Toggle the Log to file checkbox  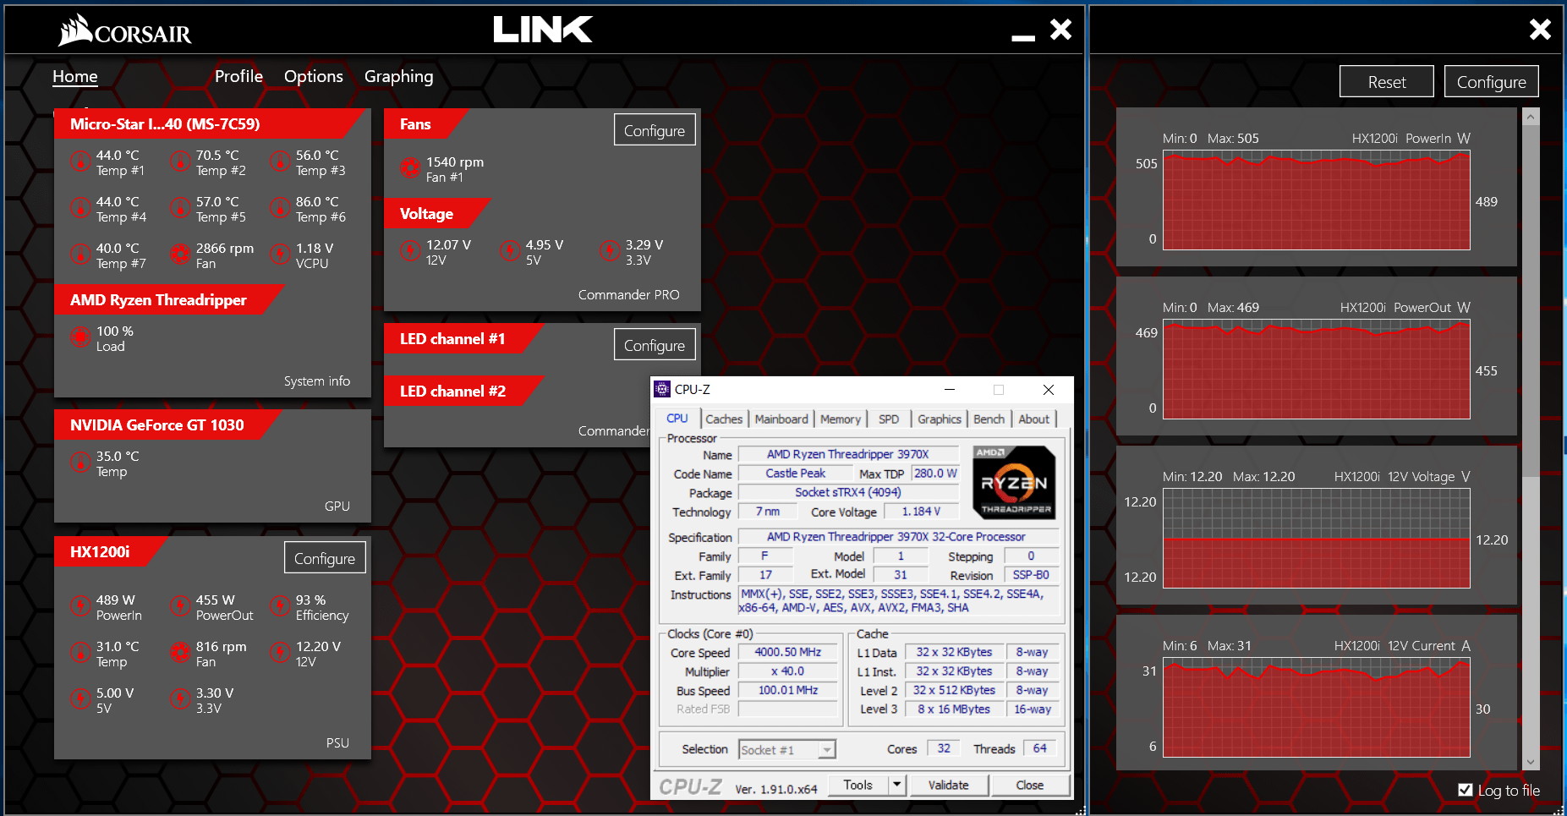1466,790
